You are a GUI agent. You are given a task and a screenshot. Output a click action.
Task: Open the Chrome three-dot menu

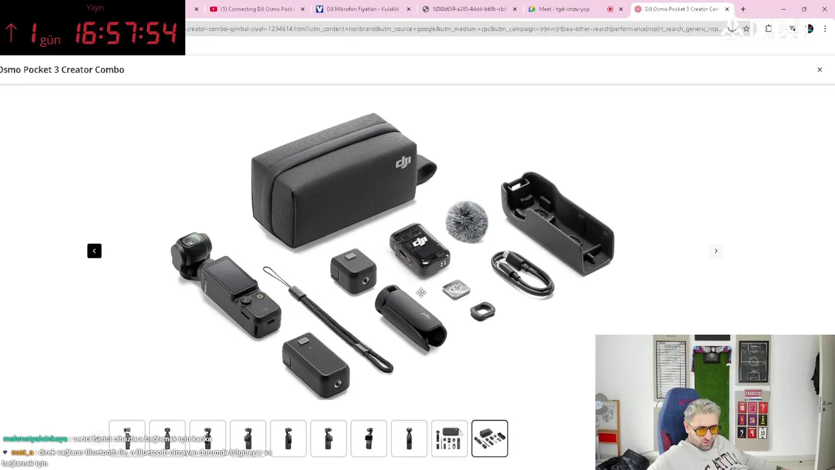pos(825,29)
